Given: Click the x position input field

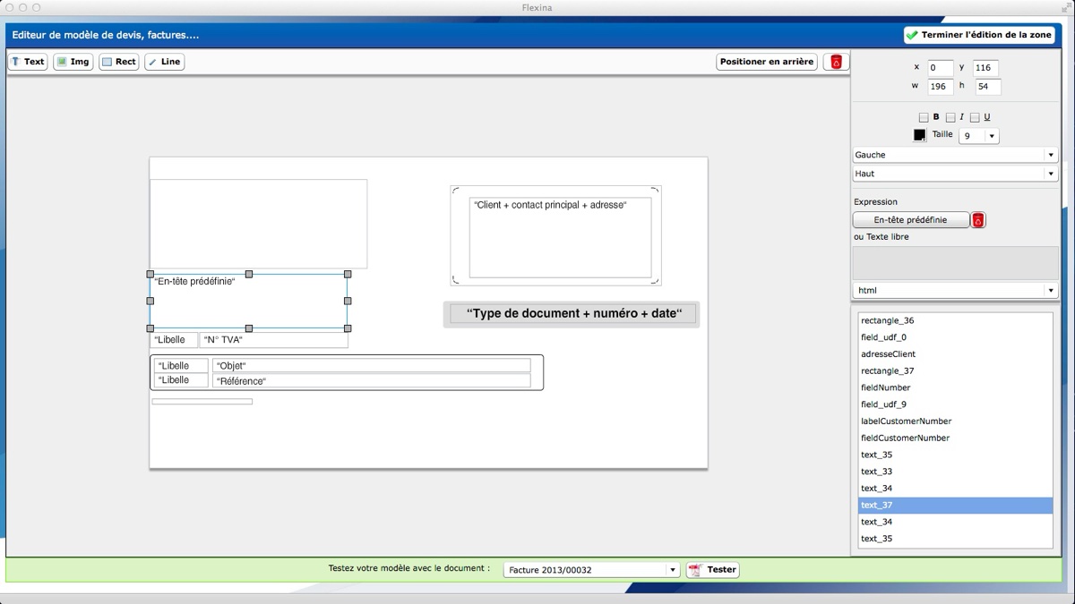Looking at the screenshot, I should coord(940,68).
